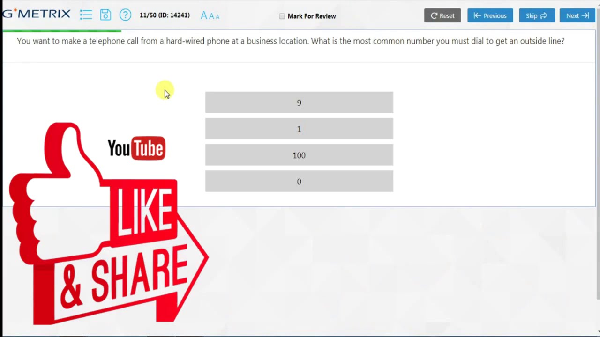Image resolution: width=600 pixels, height=337 pixels.
Task: Open the question list icon
Action: click(x=86, y=15)
